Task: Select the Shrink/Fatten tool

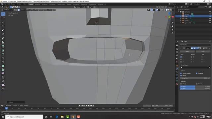Action: click(x=3, y=81)
